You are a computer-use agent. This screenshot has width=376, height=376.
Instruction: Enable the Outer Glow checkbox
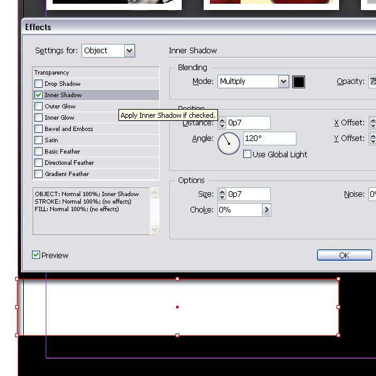(38, 107)
